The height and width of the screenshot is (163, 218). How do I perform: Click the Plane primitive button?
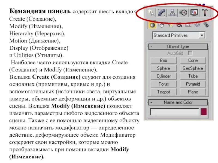pos(193,92)
